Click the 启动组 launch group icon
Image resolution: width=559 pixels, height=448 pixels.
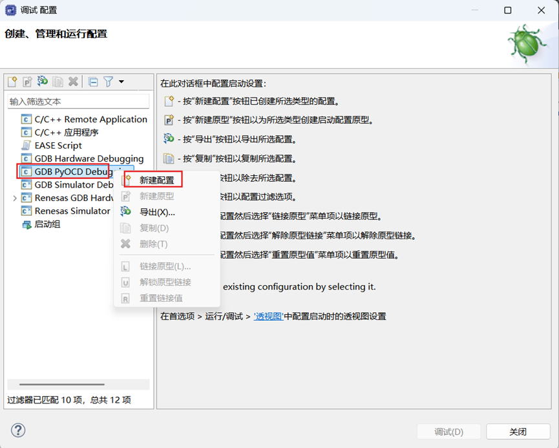(26, 225)
